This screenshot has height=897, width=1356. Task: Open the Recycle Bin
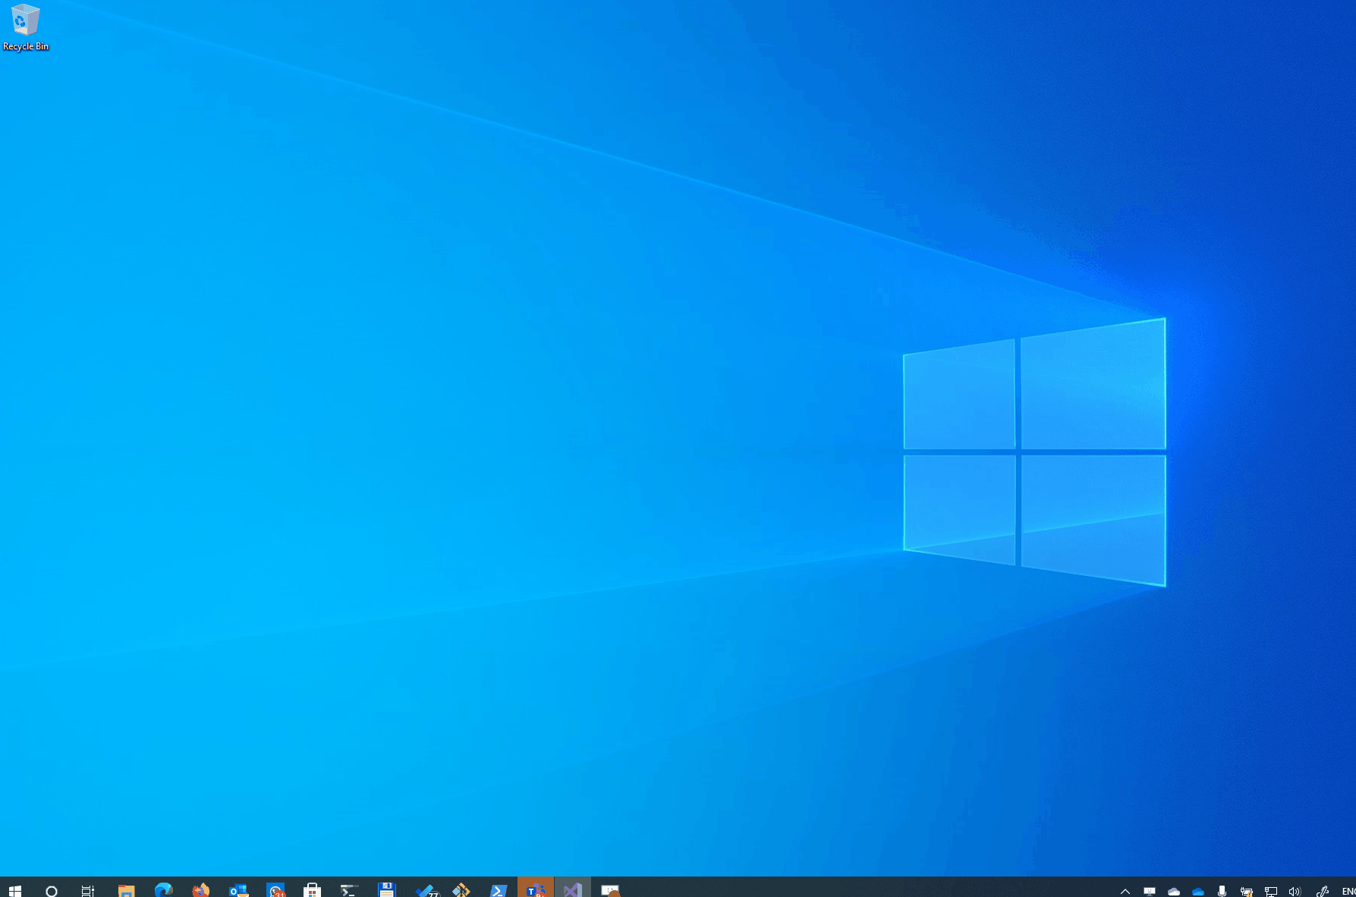click(25, 20)
